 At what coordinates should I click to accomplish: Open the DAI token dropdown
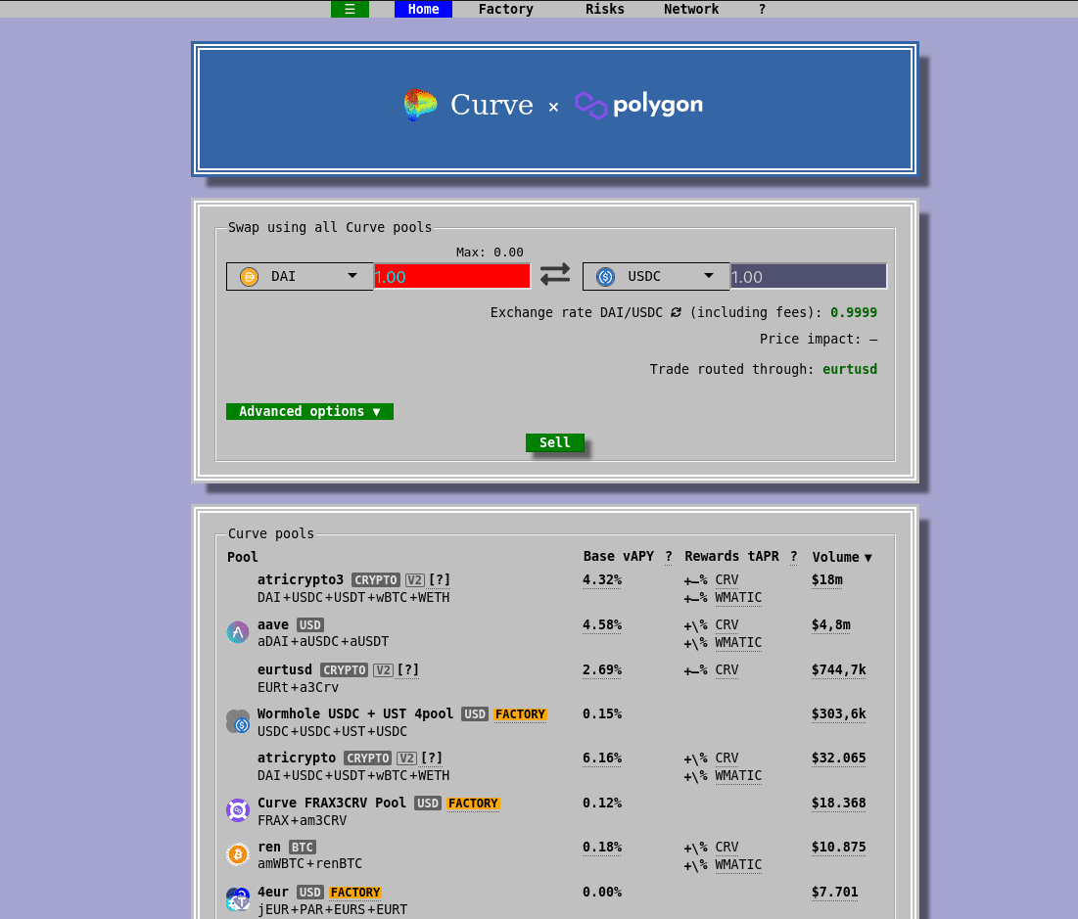(300, 276)
